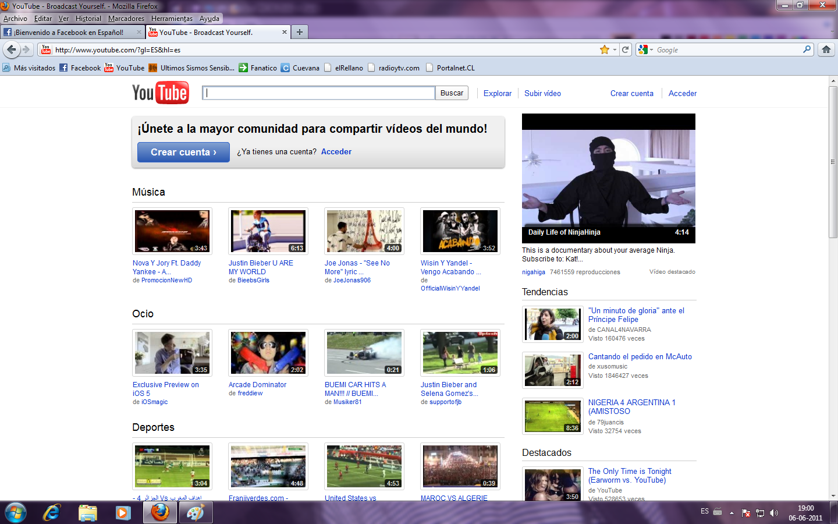The height and width of the screenshot is (524, 838).
Task: Open Wisin Y Yandel Vengo Acabando thumbnail
Action: pos(460,231)
